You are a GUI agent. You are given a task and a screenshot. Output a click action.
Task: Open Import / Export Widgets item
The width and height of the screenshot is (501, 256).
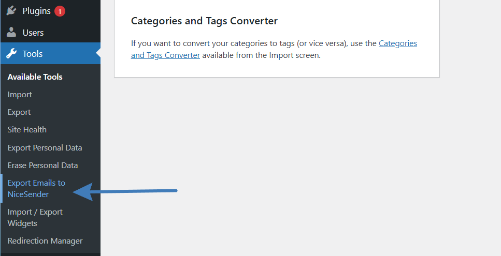tap(35, 217)
